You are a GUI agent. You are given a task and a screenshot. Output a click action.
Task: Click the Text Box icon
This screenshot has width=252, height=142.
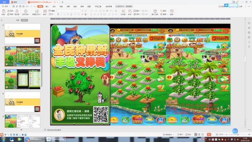[x=123, y=11]
